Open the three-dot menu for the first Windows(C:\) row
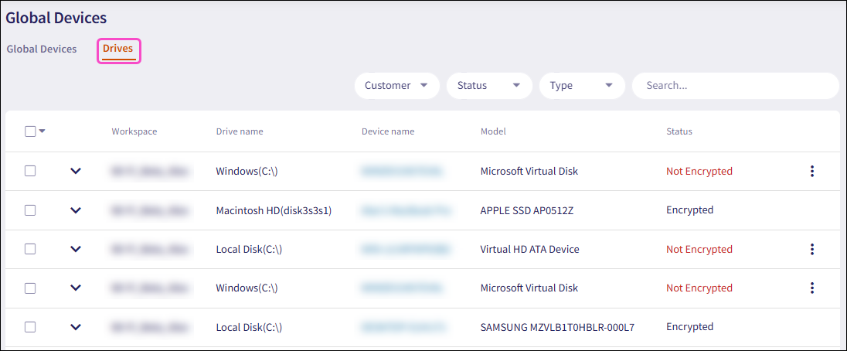Image resolution: width=847 pixels, height=351 pixels. click(x=811, y=172)
